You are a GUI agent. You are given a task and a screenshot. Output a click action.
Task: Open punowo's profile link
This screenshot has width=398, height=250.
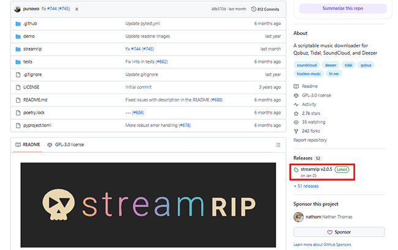pos(31,9)
